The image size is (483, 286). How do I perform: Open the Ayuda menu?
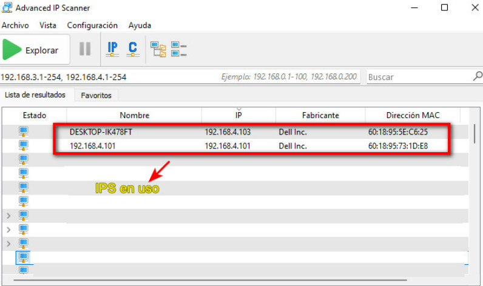(140, 25)
